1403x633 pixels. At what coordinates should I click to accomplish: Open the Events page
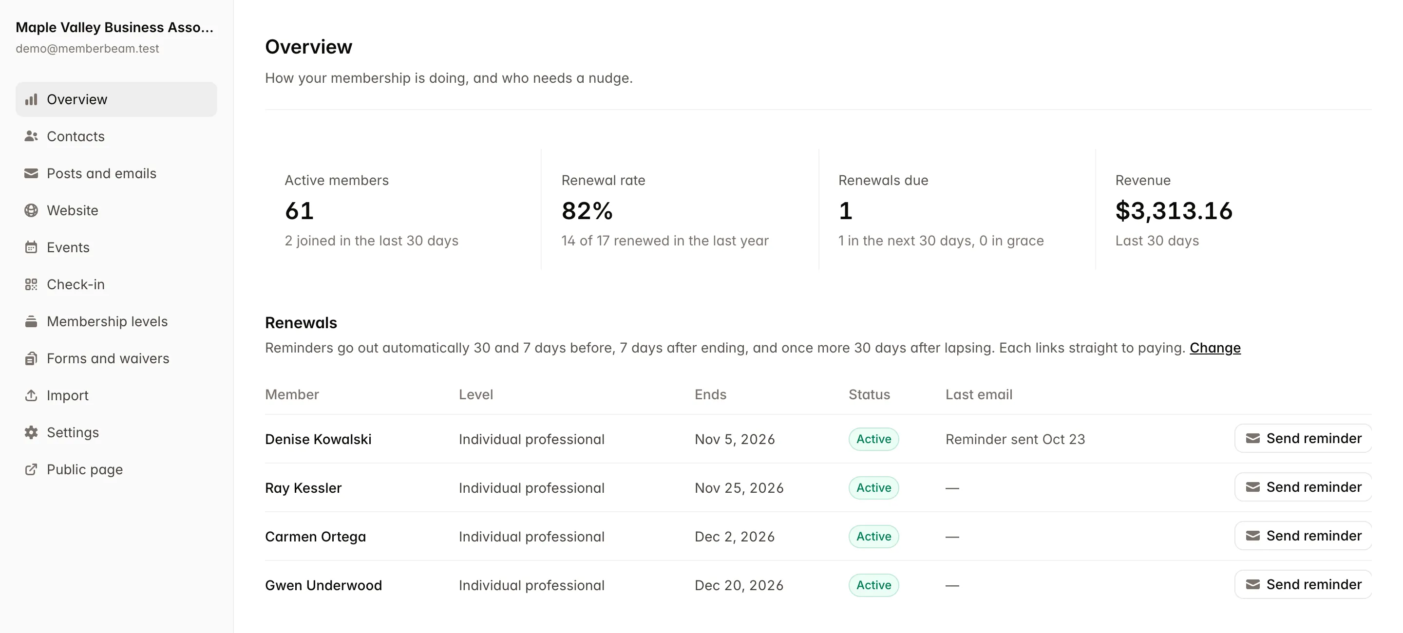pos(116,248)
